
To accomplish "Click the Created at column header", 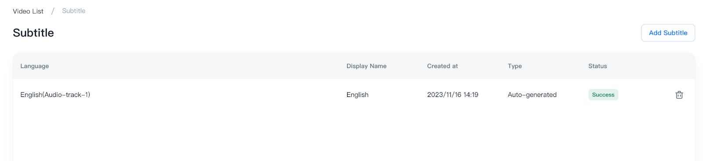I will point(442,66).
